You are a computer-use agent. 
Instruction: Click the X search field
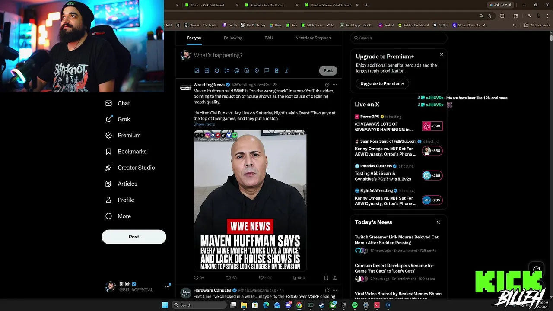[398, 38]
